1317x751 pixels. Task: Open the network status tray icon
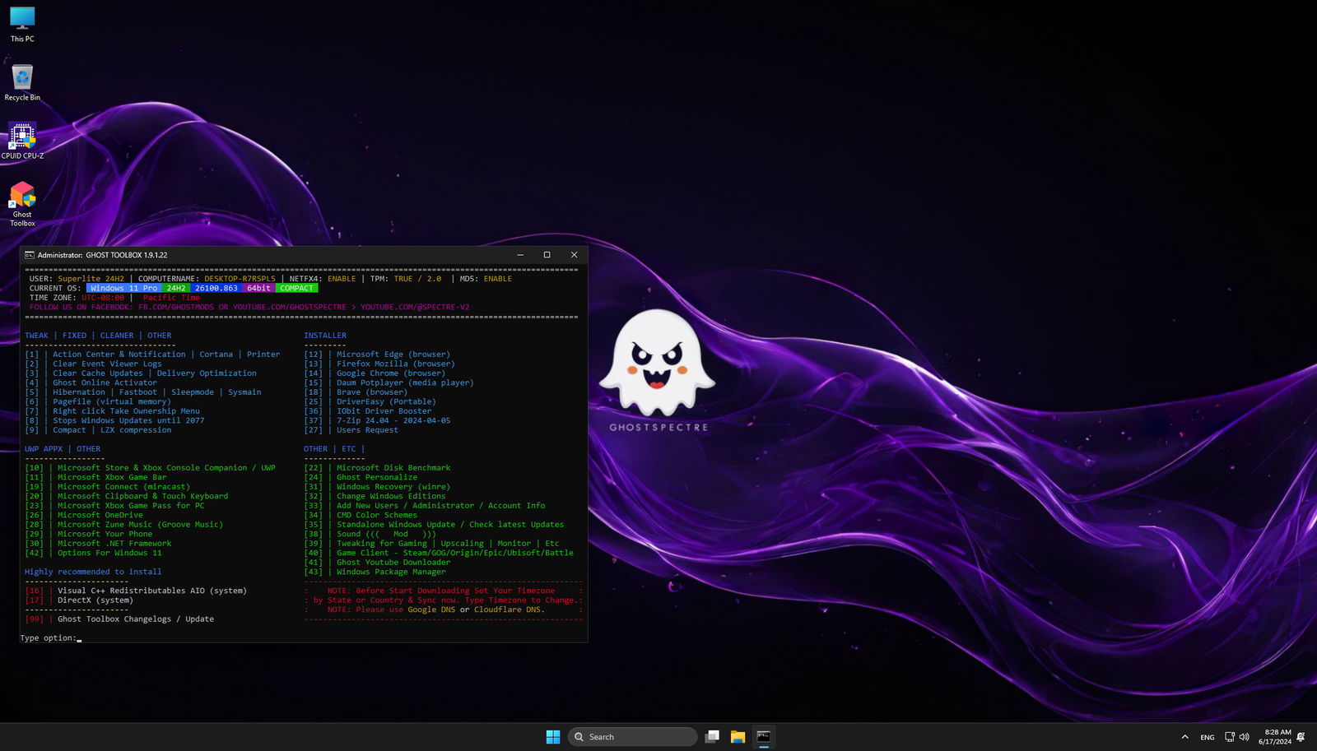pyautogui.click(x=1230, y=737)
